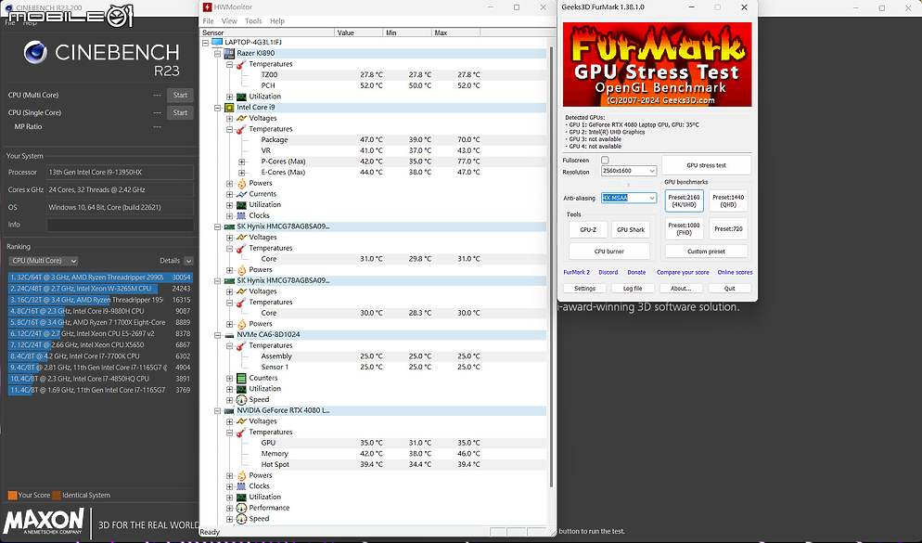
Task: Collapse the Intel Core i9 Temperatures node
Action: (229, 129)
